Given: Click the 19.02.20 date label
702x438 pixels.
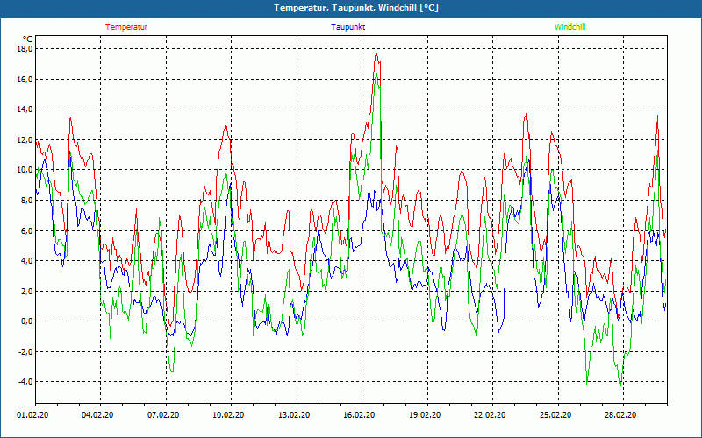Looking at the screenshot, I should pyautogui.click(x=425, y=415).
